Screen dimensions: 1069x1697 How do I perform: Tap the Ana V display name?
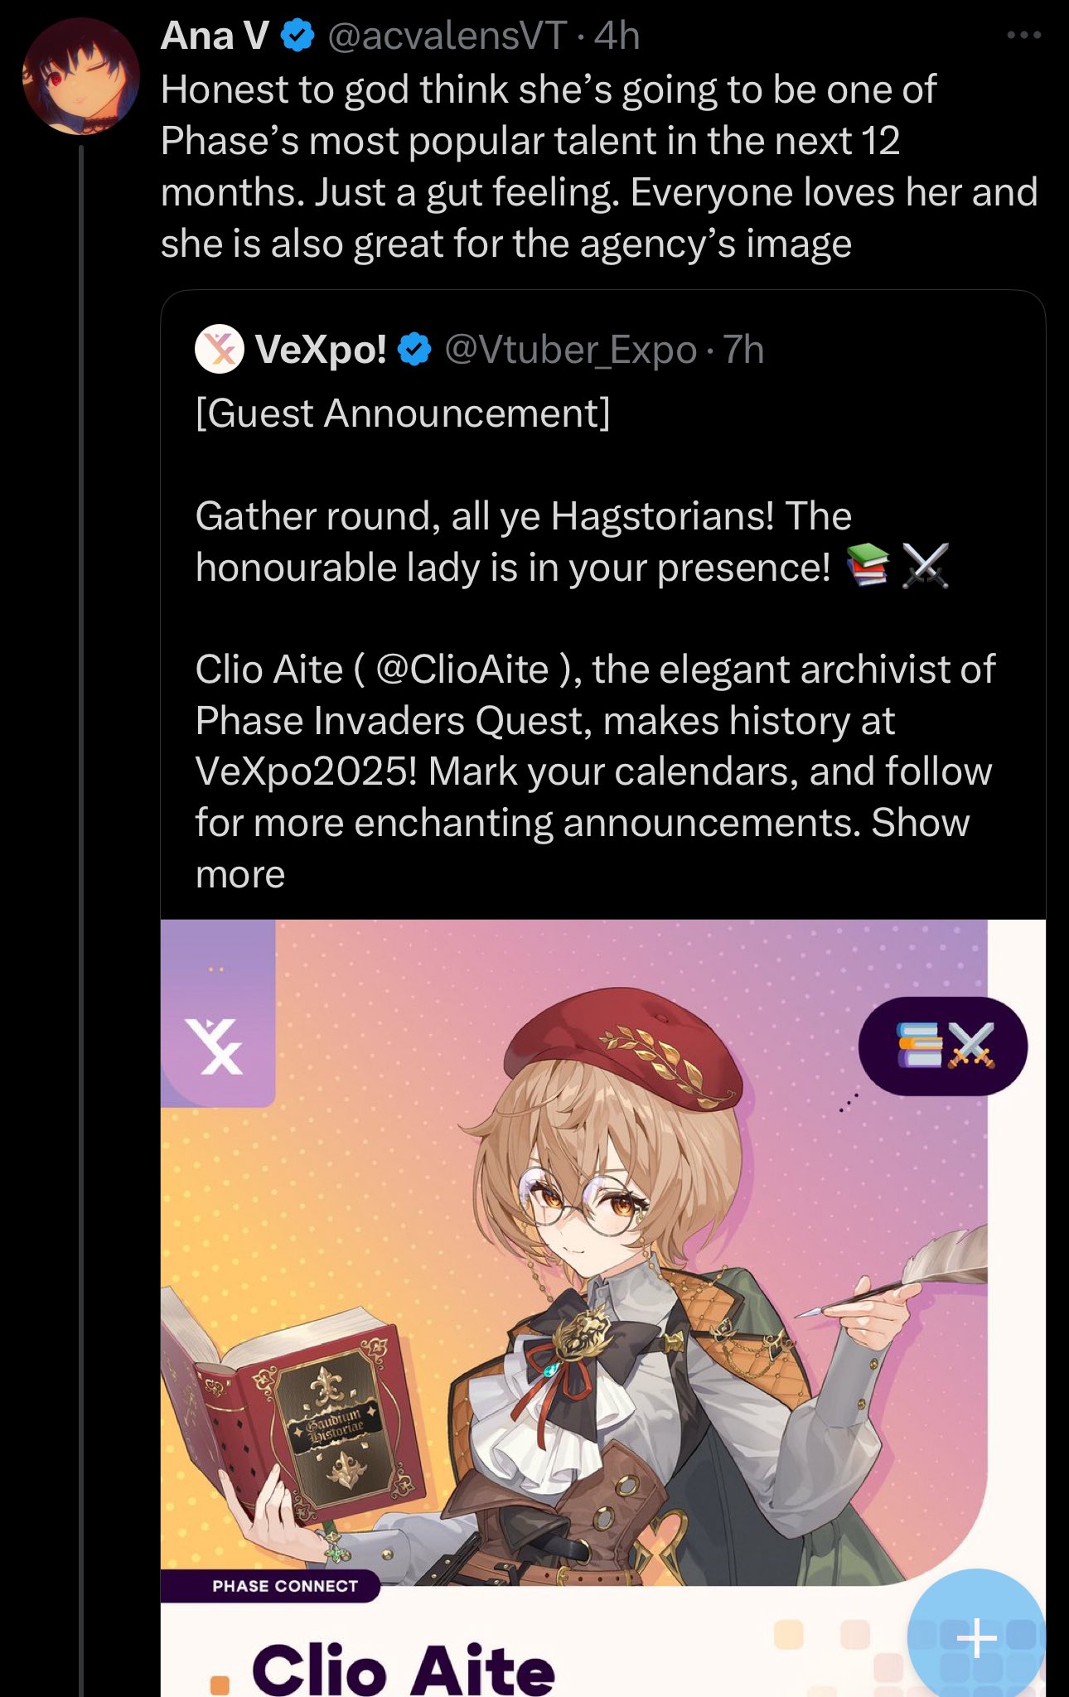coord(215,36)
